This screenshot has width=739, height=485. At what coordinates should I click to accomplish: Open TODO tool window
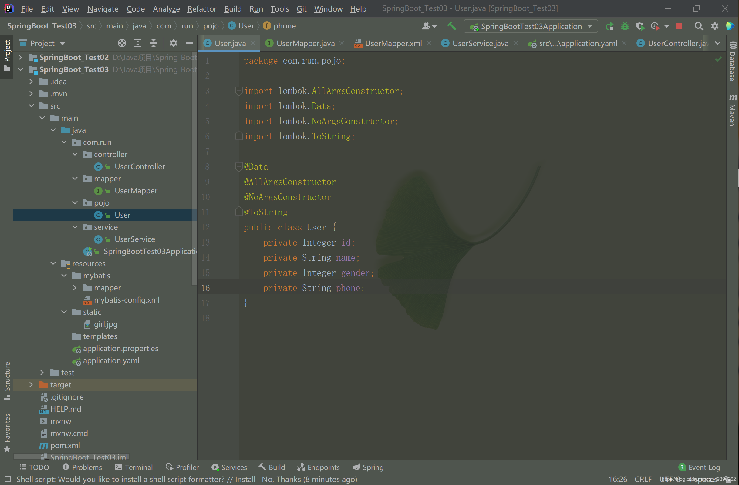tap(34, 467)
